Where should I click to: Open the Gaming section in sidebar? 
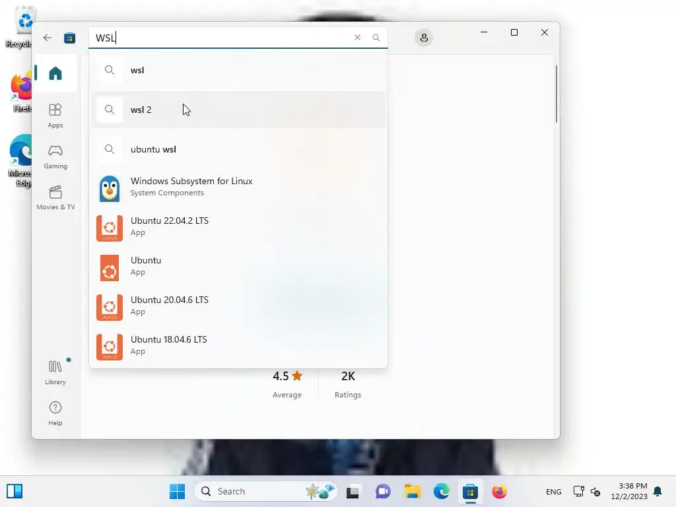pos(55,157)
